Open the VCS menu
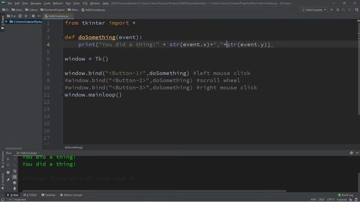This screenshot has height=202, width=360. pyautogui.click(x=85, y=3)
